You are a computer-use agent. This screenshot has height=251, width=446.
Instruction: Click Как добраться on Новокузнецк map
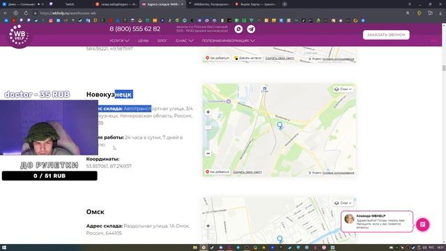coord(217,172)
